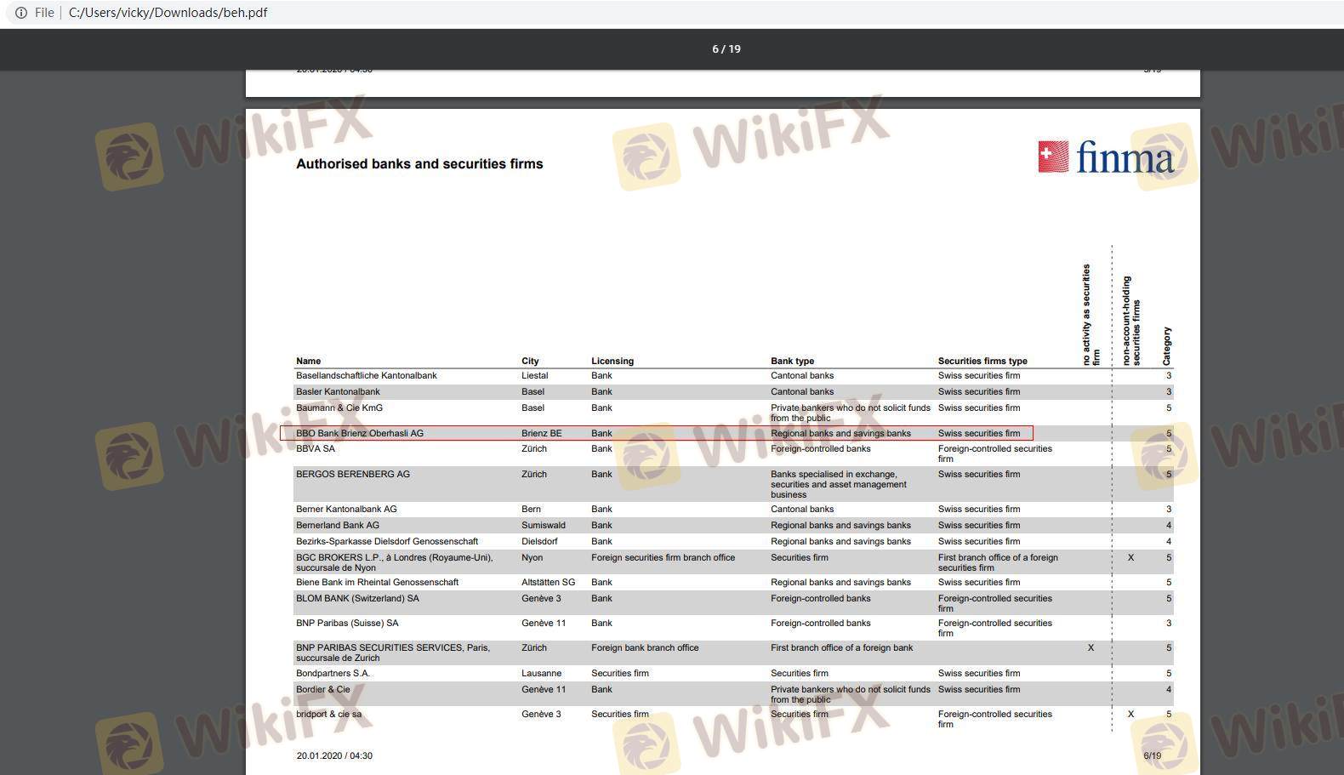Click the X mark in bridport & cie row
Screen dimensions: 1344x775
1130,715
